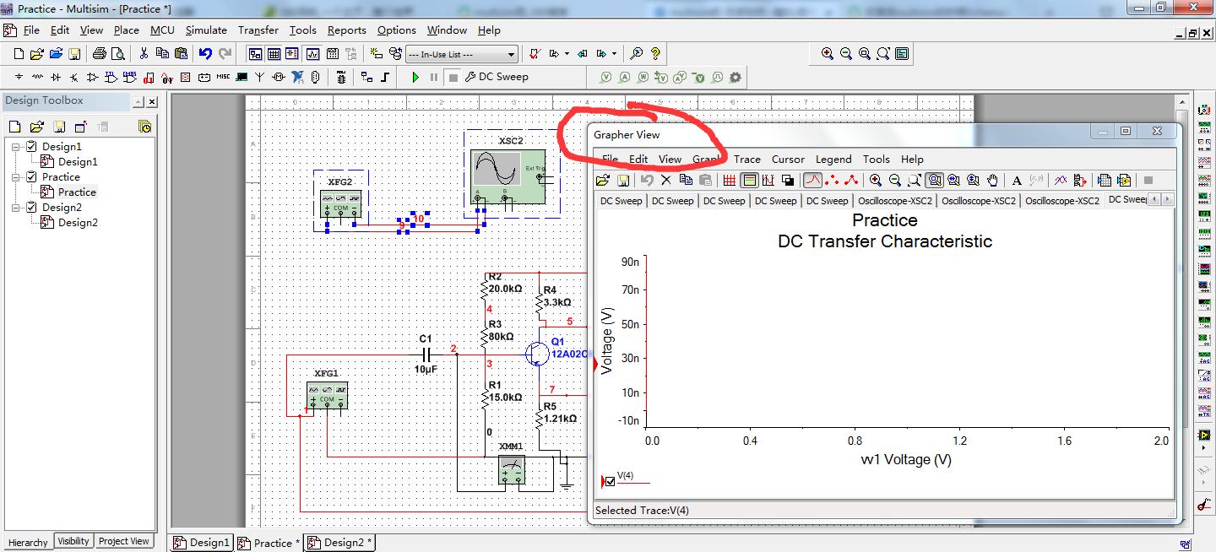Open the In-Use List dropdown
This screenshot has height=552, width=1216.
tap(510, 54)
